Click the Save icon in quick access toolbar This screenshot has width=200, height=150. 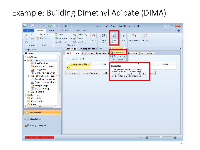click(33, 26)
